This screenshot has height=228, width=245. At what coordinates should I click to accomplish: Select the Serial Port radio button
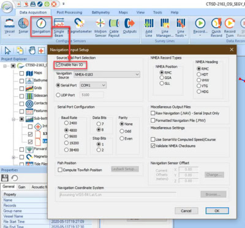point(58,85)
